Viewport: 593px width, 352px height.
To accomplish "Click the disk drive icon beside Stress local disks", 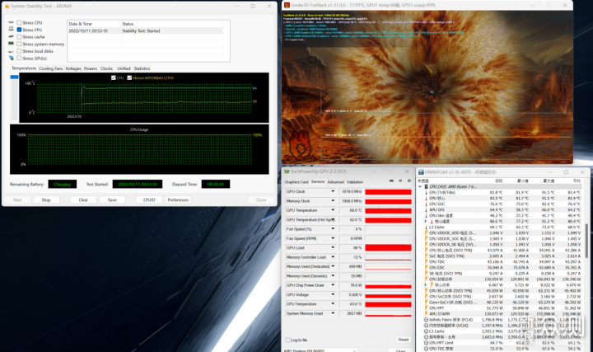I will point(12,51).
